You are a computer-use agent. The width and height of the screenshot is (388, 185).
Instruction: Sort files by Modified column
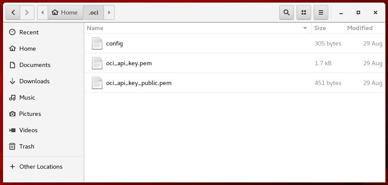click(360, 28)
